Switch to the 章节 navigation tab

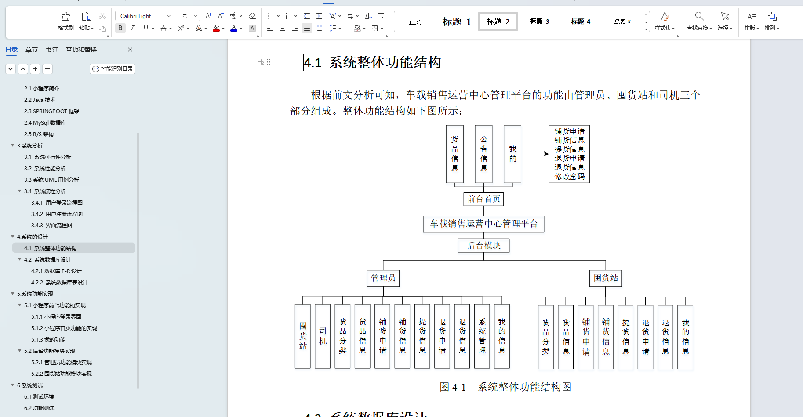coord(32,50)
